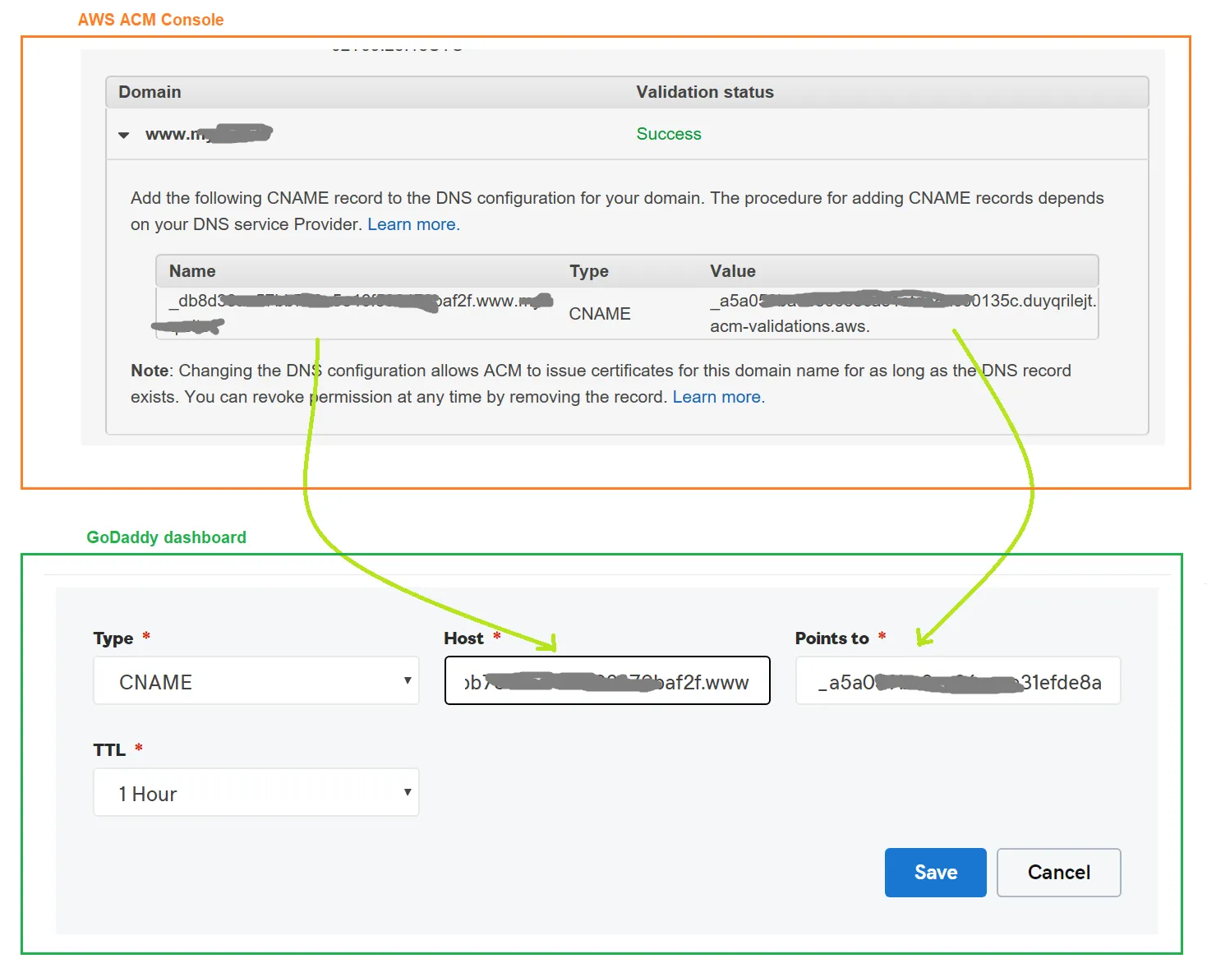The width and height of the screenshot is (1207, 977).
Task: Collapse the www domain row triangle
Action: click(123, 135)
